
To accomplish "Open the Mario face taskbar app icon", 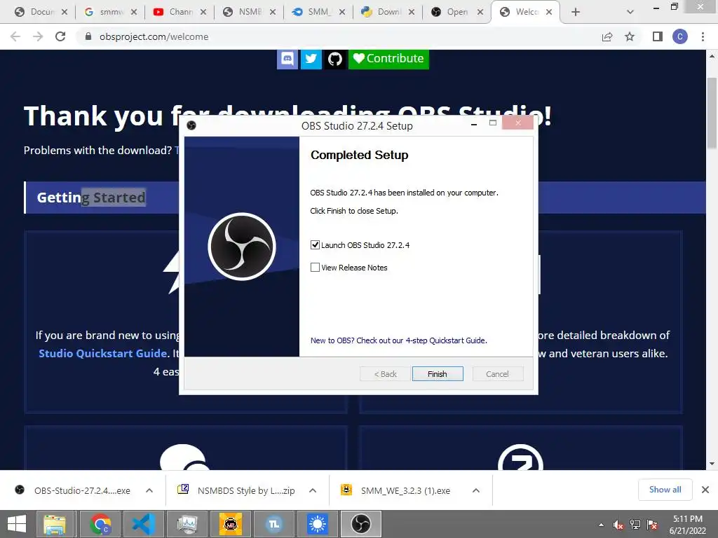I will 230,524.
